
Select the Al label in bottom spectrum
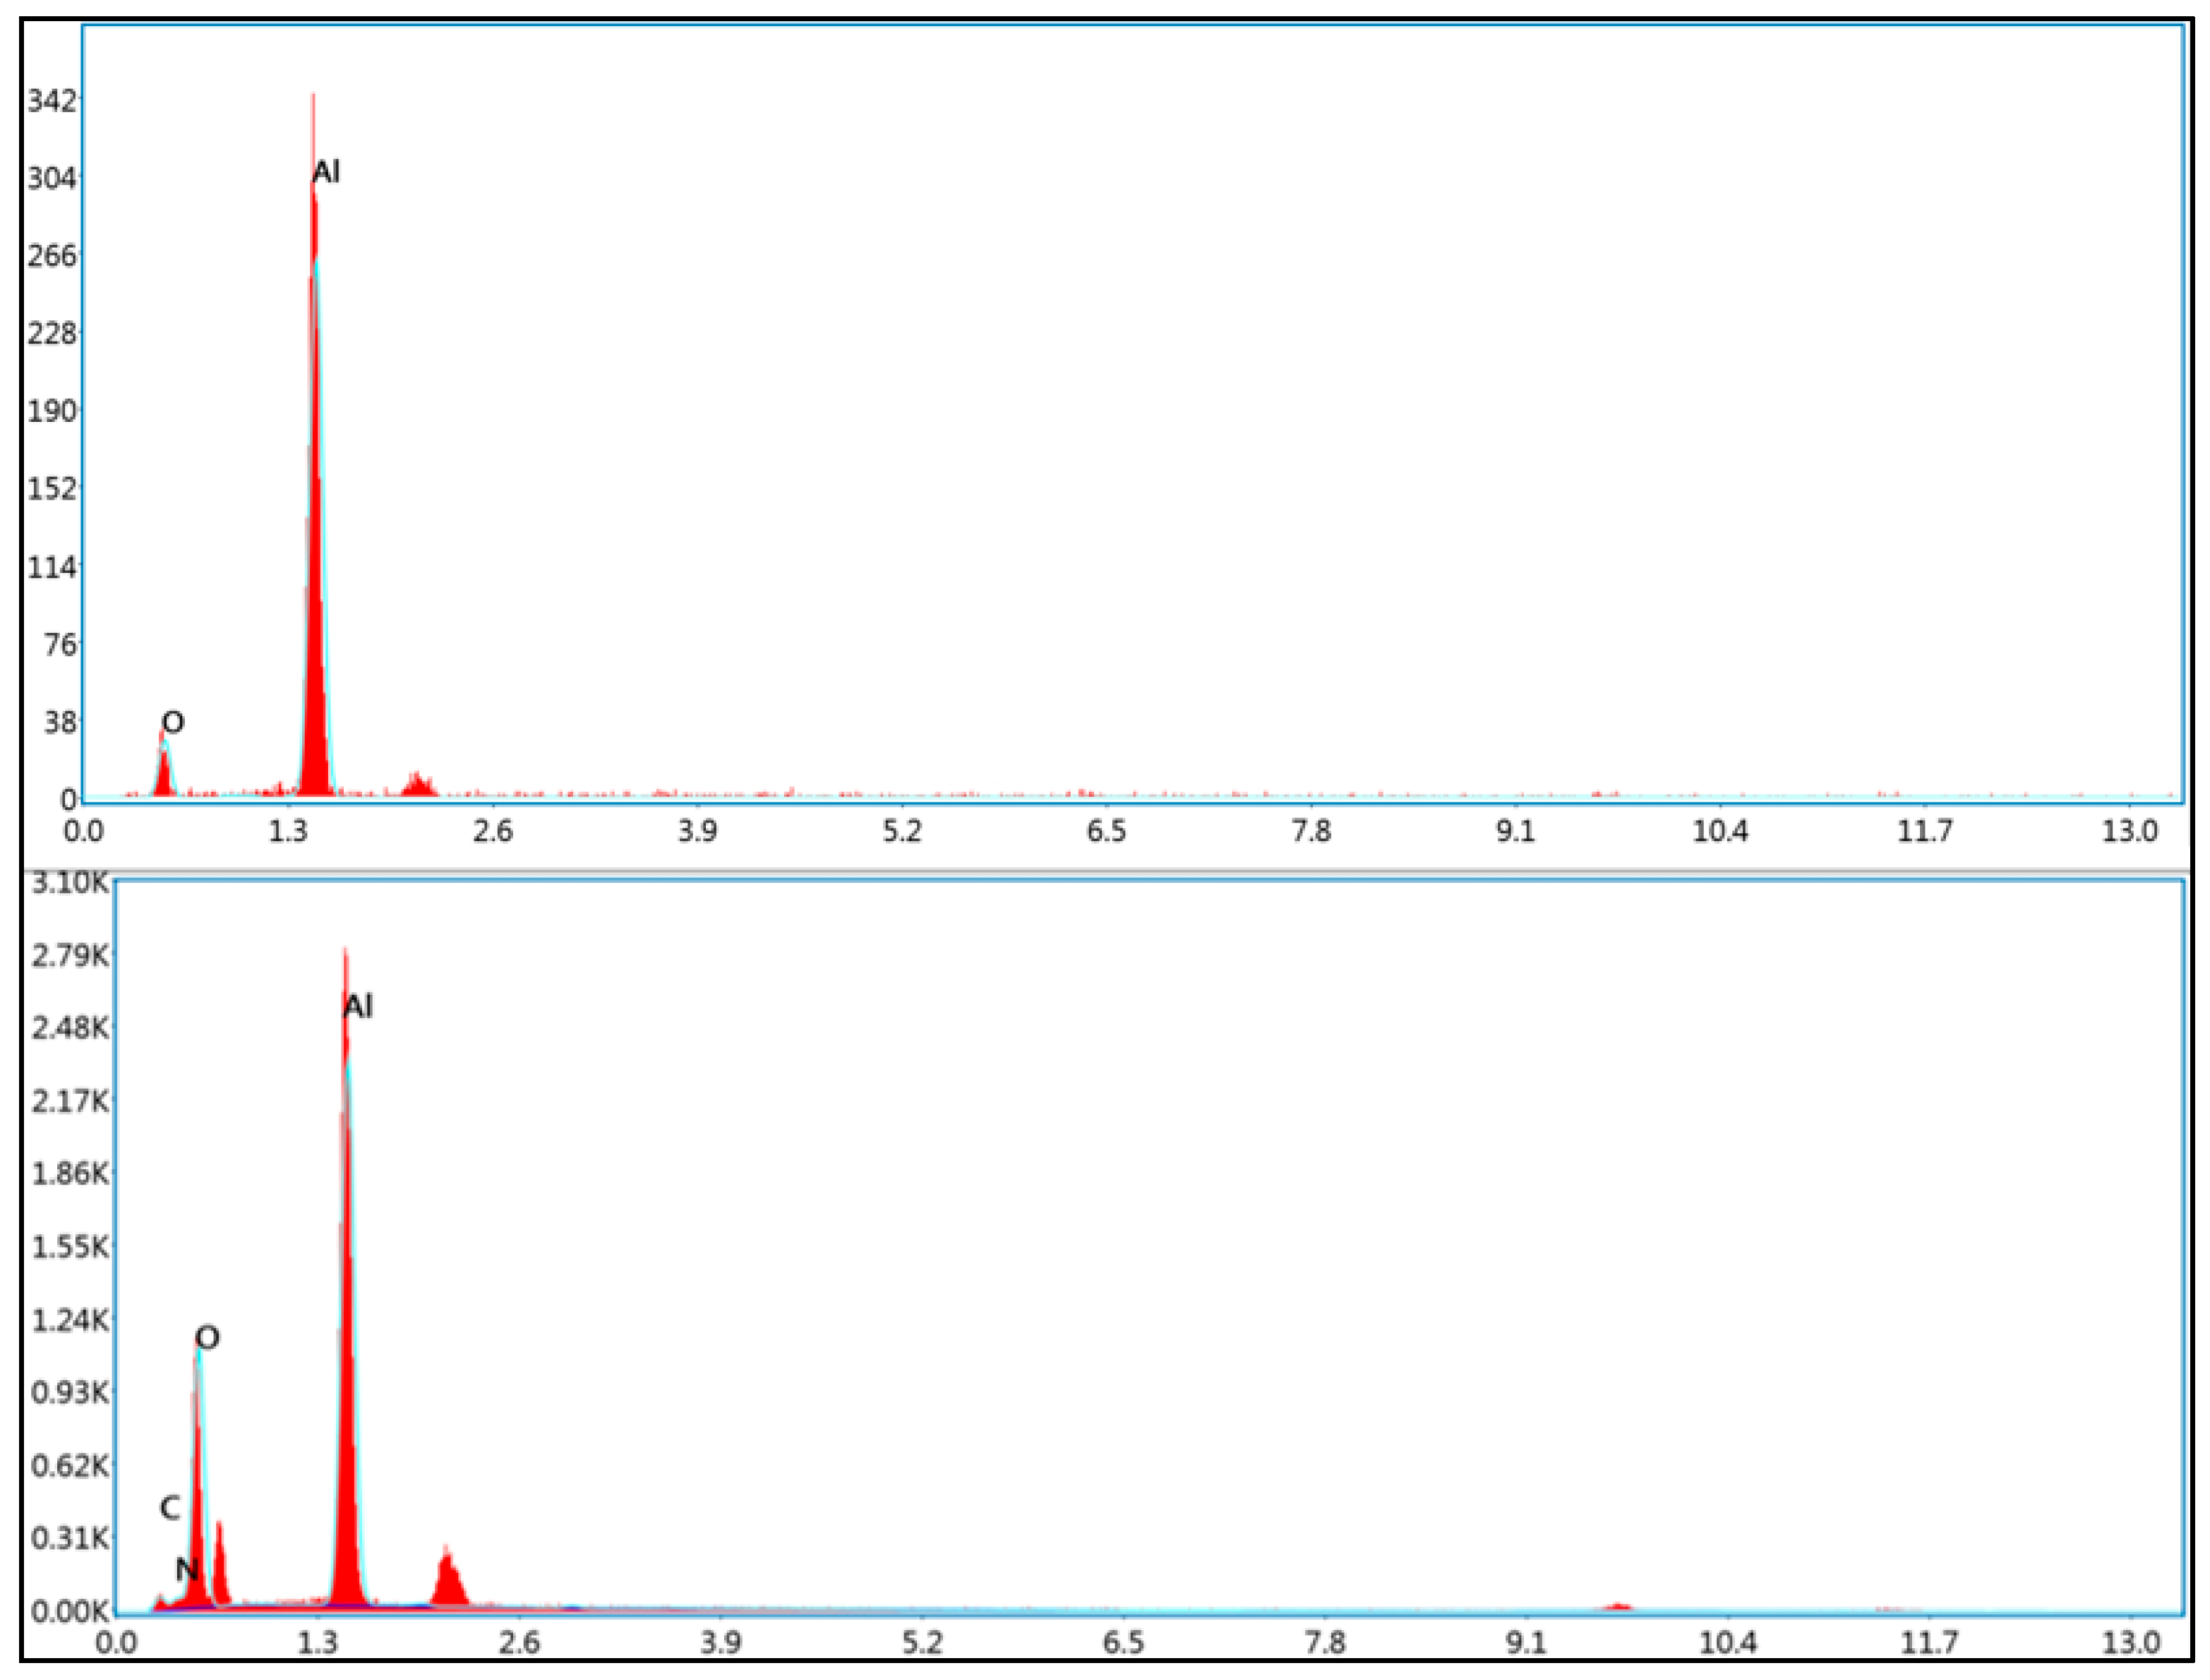coord(358,1006)
